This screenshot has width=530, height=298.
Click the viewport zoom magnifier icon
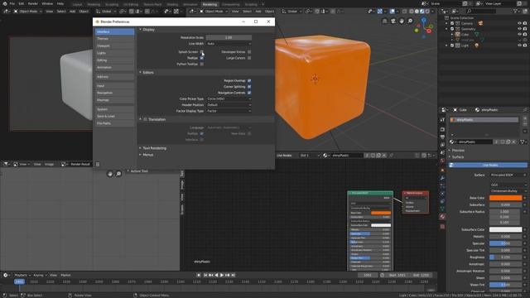point(410,21)
